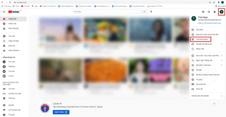Click the browser back arrow
The height and width of the screenshot is (117, 226).
[x=3, y=3]
